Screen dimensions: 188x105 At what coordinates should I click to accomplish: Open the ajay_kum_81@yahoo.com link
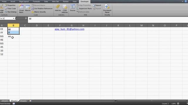point(70,29)
